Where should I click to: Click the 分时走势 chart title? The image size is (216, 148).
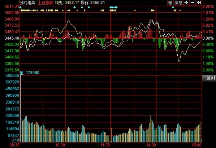click(27, 3)
